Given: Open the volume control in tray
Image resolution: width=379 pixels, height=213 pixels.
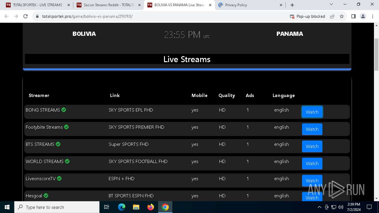Looking at the screenshot, I should pos(341,207).
